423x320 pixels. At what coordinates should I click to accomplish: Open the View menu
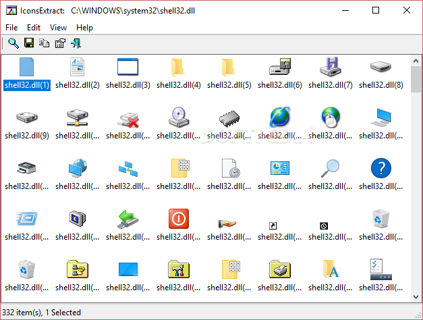pos(58,28)
